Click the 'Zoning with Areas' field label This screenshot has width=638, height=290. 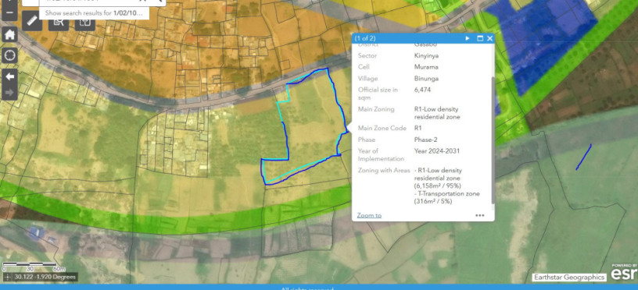384,171
